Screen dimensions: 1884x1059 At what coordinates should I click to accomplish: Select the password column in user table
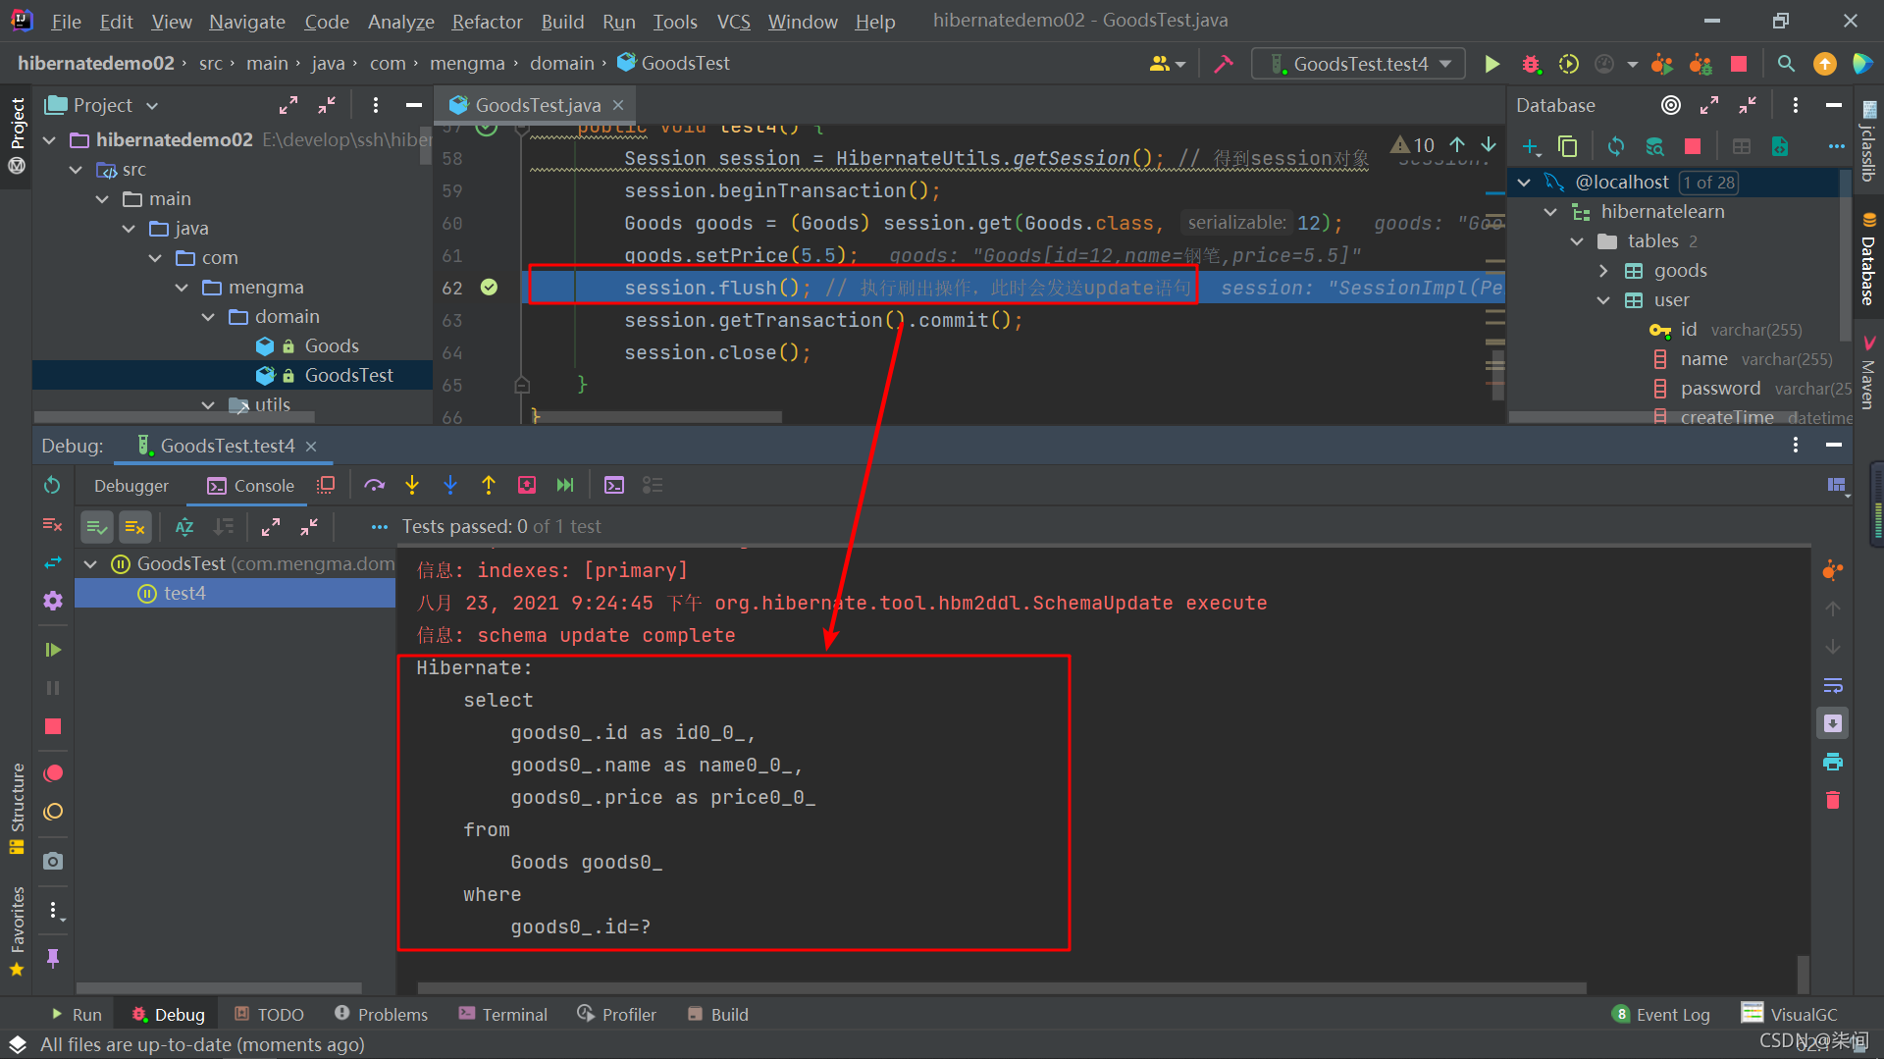click(1720, 389)
